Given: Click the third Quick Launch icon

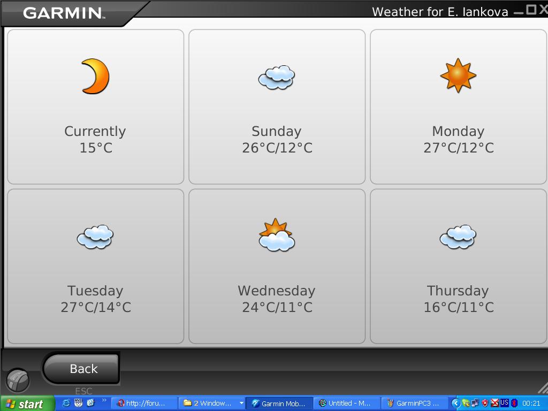Looking at the screenshot, I should coord(90,403).
